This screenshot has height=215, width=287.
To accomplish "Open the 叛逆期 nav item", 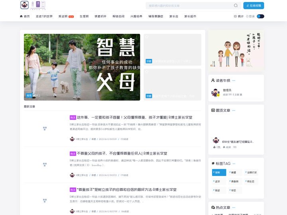I will [x=63, y=16].
